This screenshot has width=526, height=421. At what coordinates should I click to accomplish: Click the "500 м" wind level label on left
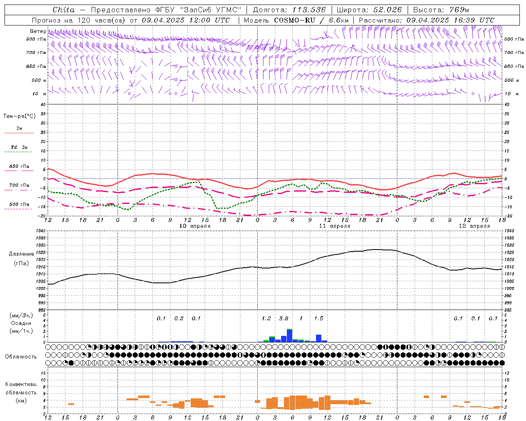tap(39, 80)
